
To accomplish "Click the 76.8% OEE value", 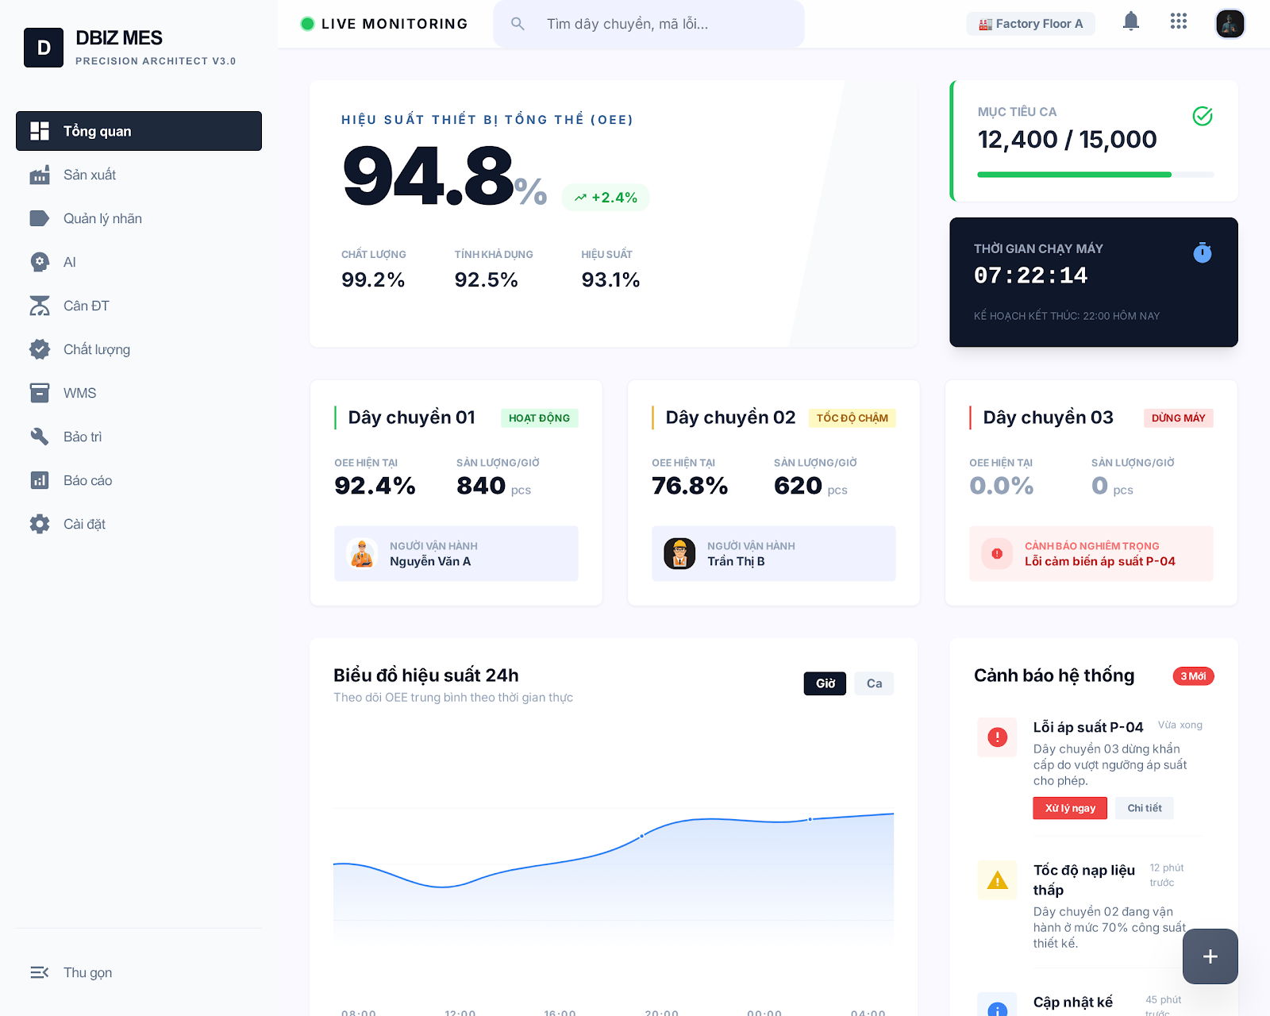I will 690,486.
